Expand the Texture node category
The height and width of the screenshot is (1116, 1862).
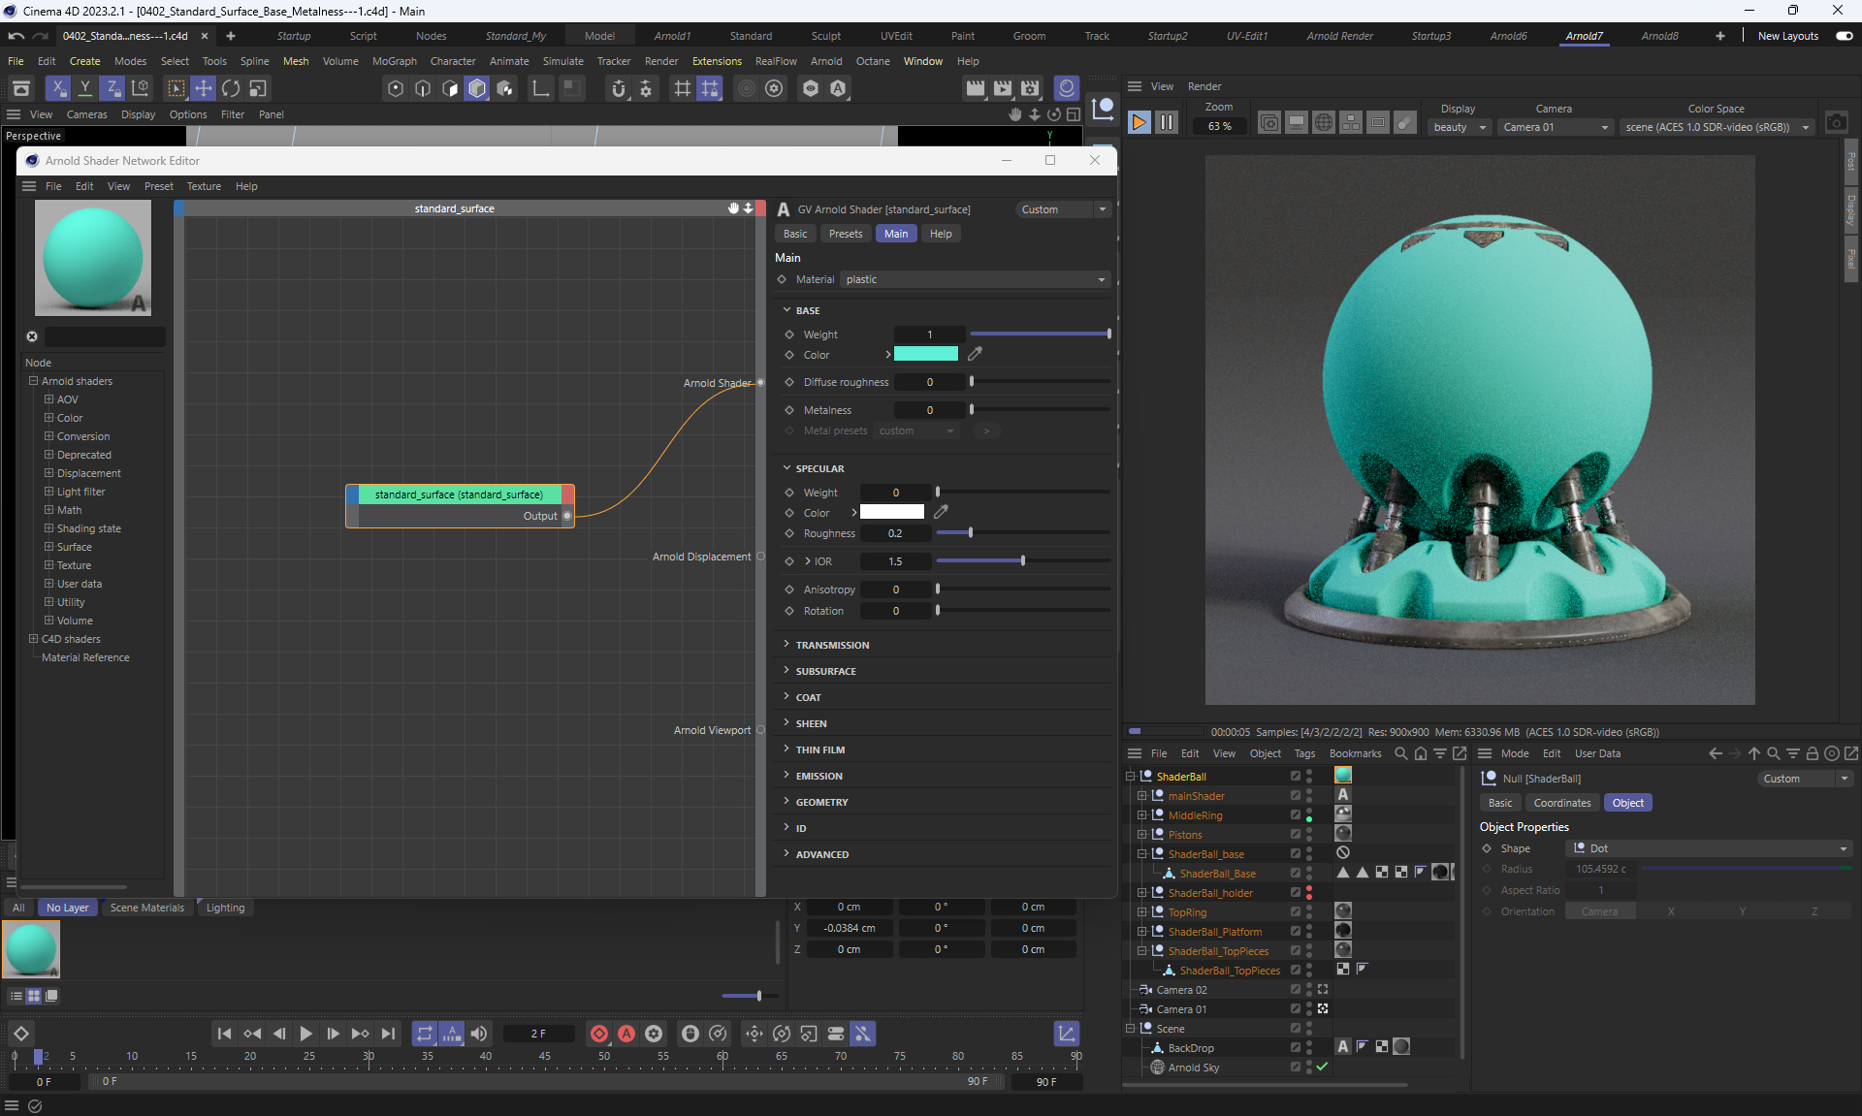(48, 565)
